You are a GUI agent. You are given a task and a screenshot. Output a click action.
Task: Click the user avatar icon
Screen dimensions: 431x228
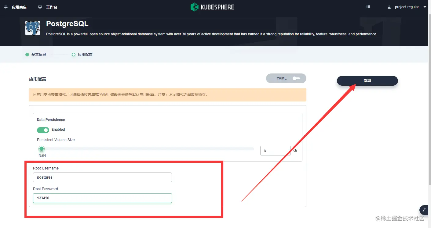pyautogui.click(x=389, y=7)
